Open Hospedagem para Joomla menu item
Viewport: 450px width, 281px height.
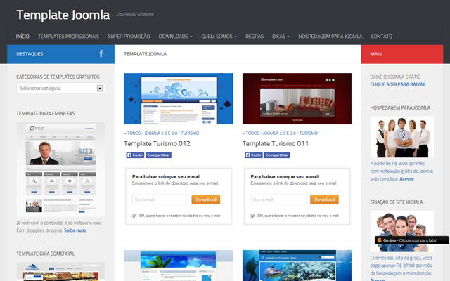point(330,37)
